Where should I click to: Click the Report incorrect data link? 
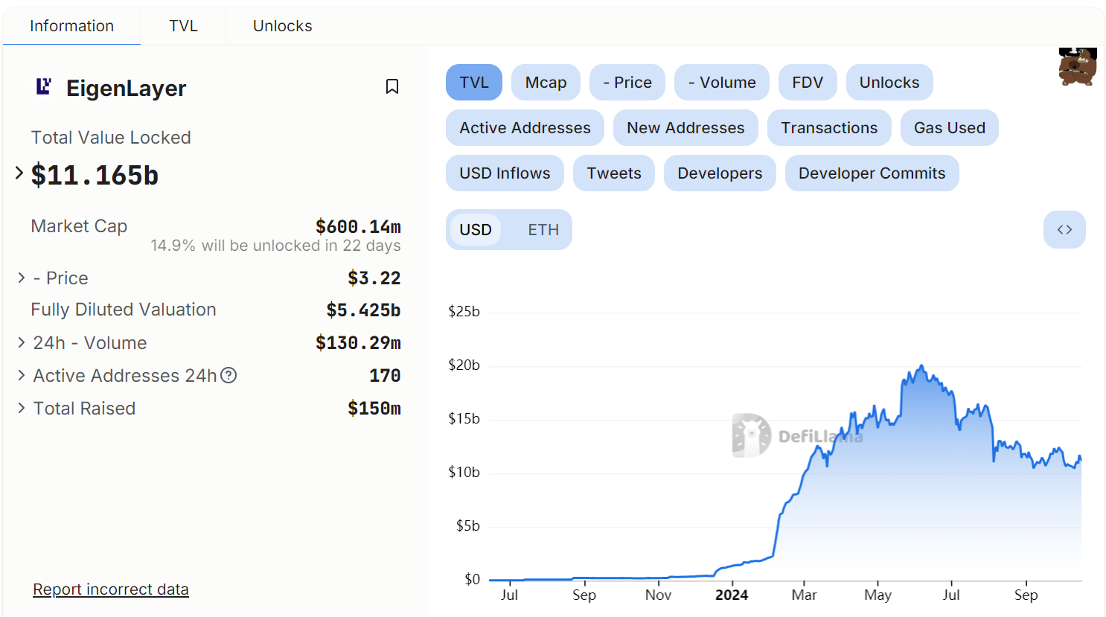point(111,589)
